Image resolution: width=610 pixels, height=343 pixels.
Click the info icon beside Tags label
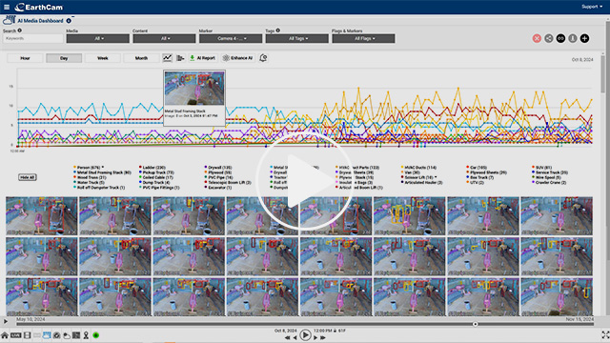[x=277, y=30]
